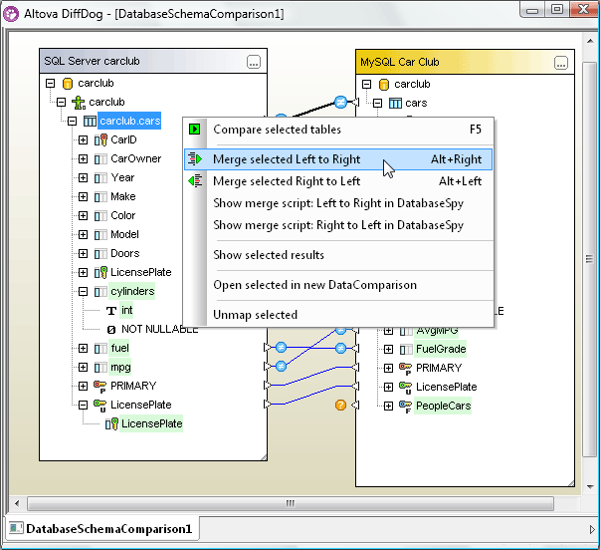Click the vertical scrollbar down arrow
The height and width of the screenshot is (550, 600).
point(589,487)
